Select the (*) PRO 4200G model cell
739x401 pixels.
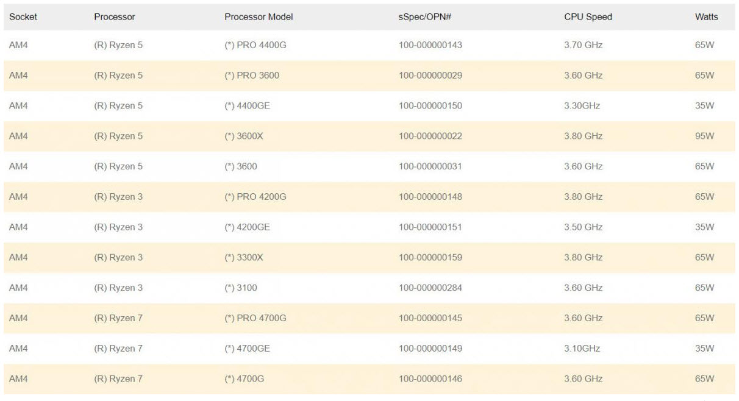pos(255,197)
